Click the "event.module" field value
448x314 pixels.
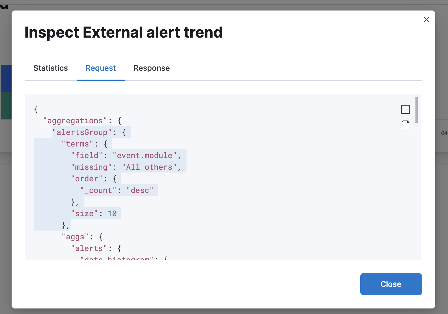[145, 156]
